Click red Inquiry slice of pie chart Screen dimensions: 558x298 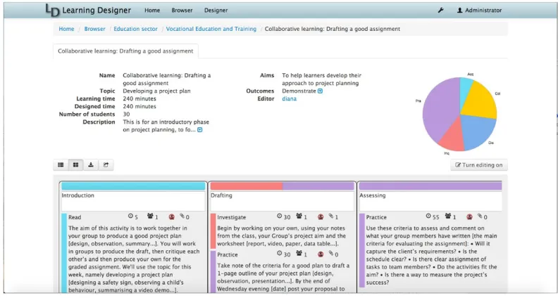(452, 138)
